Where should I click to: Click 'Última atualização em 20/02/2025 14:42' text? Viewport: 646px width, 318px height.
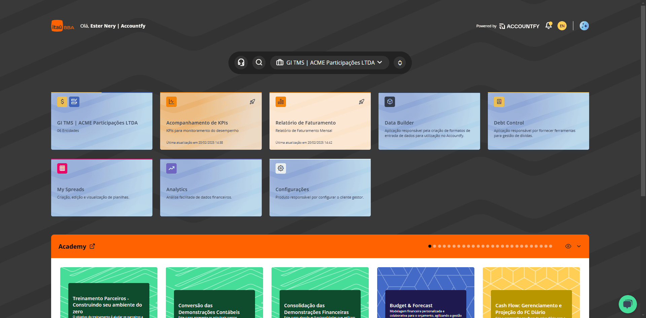304,143
